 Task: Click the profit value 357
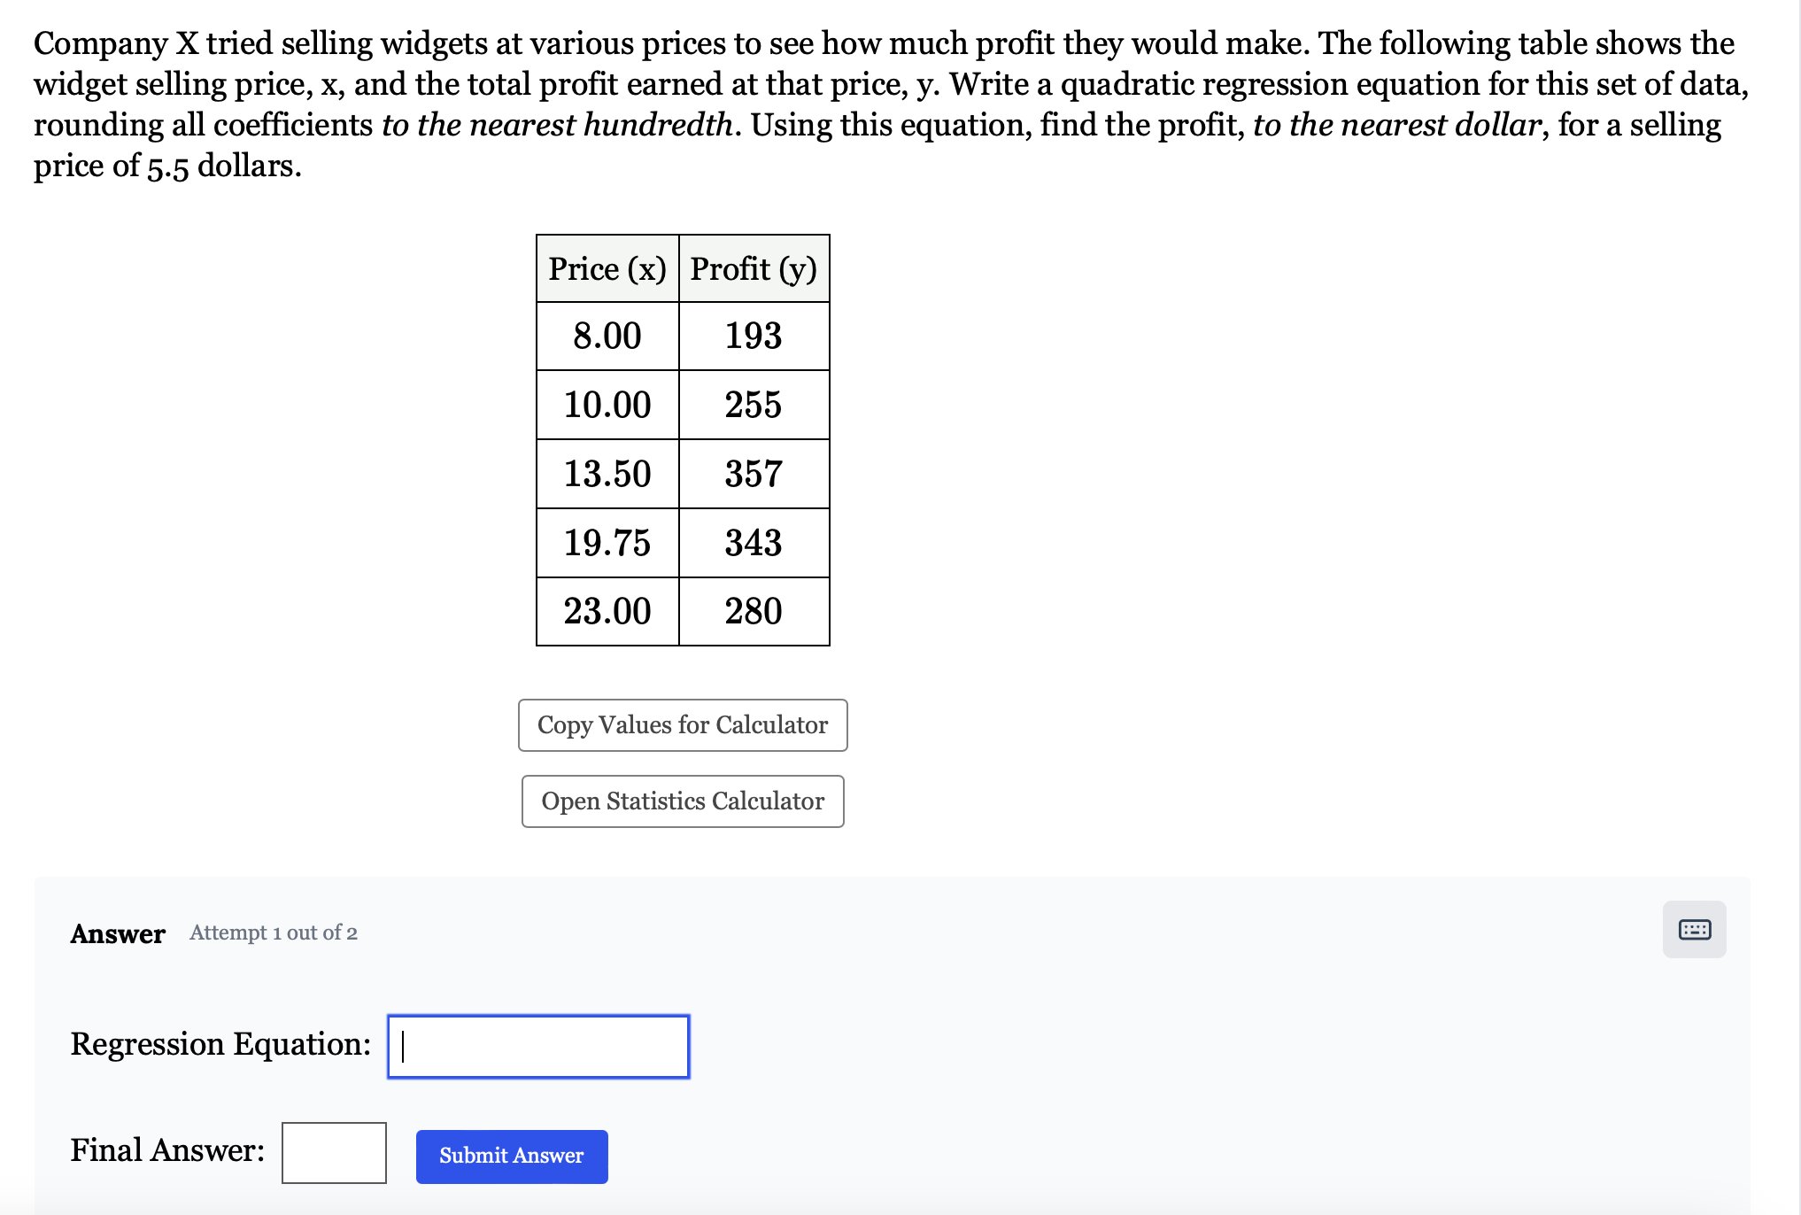click(x=754, y=474)
